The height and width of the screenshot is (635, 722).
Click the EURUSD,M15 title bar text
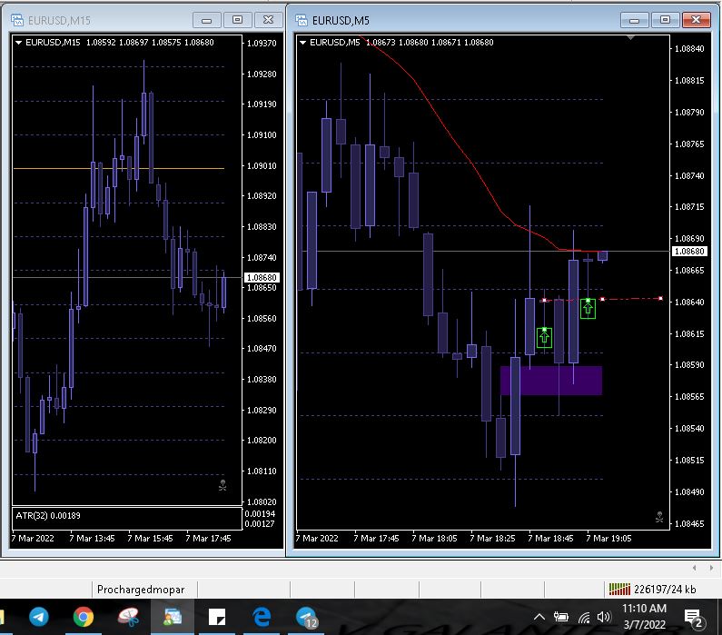[x=59, y=21]
